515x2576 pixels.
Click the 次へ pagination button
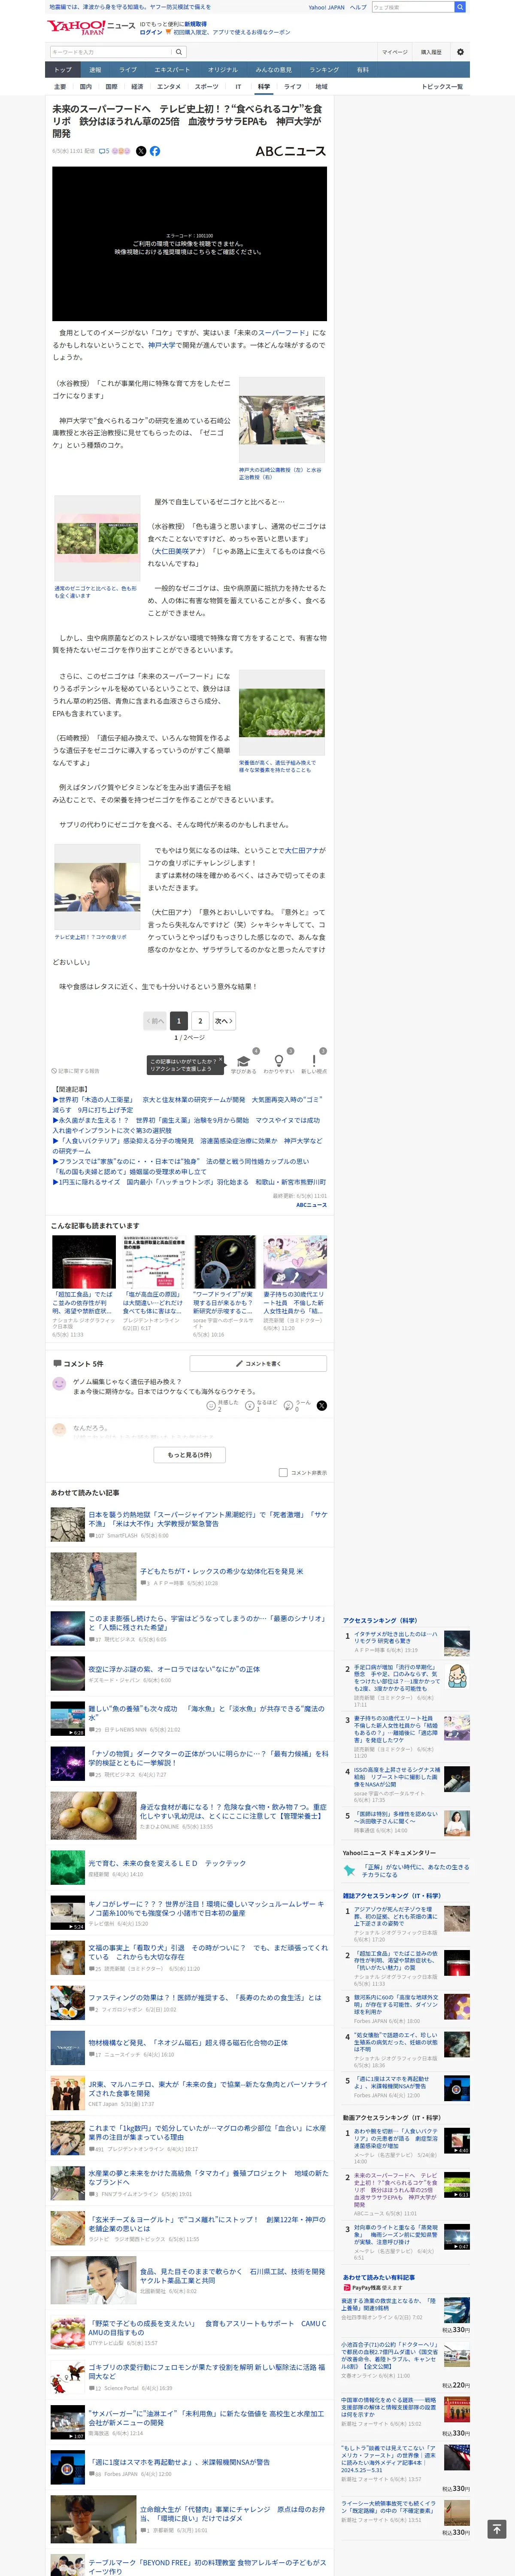click(224, 1021)
